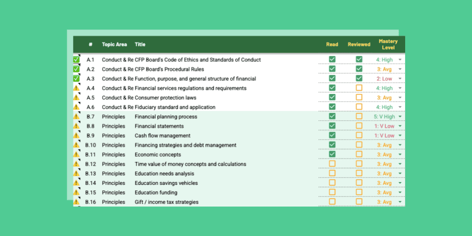Click the warning status icon for A.6
This screenshot has width=472, height=236.
point(76,107)
